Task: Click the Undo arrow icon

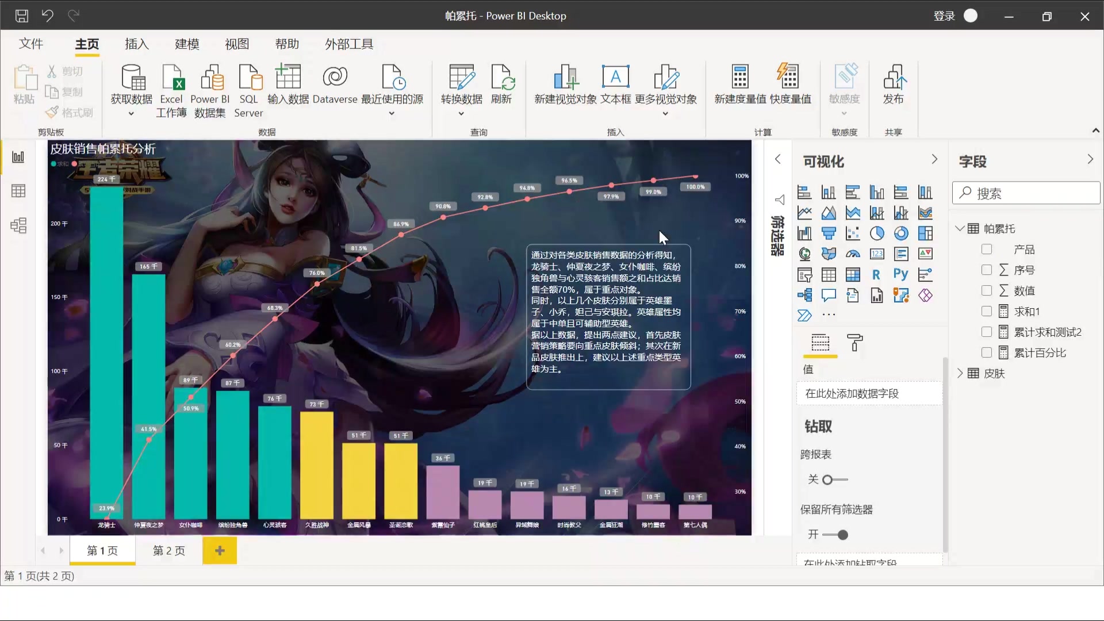Action: click(48, 16)
